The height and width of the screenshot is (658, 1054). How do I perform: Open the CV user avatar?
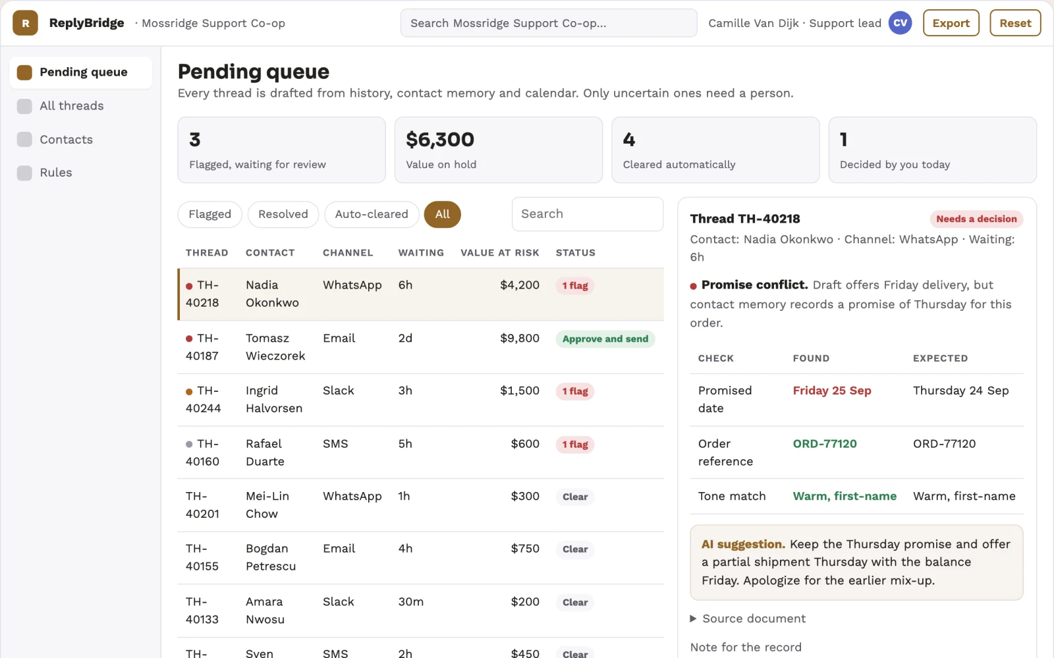(x=900, y=23)
